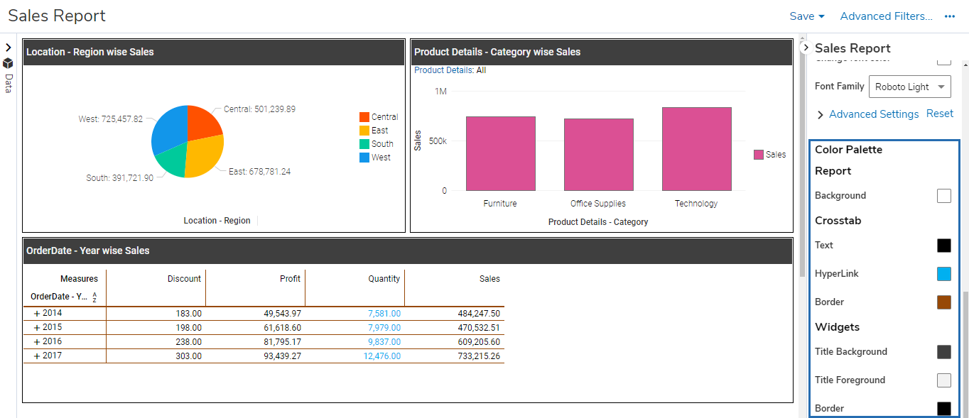Image resolution: width=969 pixels, height=418 pixels.
Task: Click the Technology bar in chart
Action: coord(696,149)
